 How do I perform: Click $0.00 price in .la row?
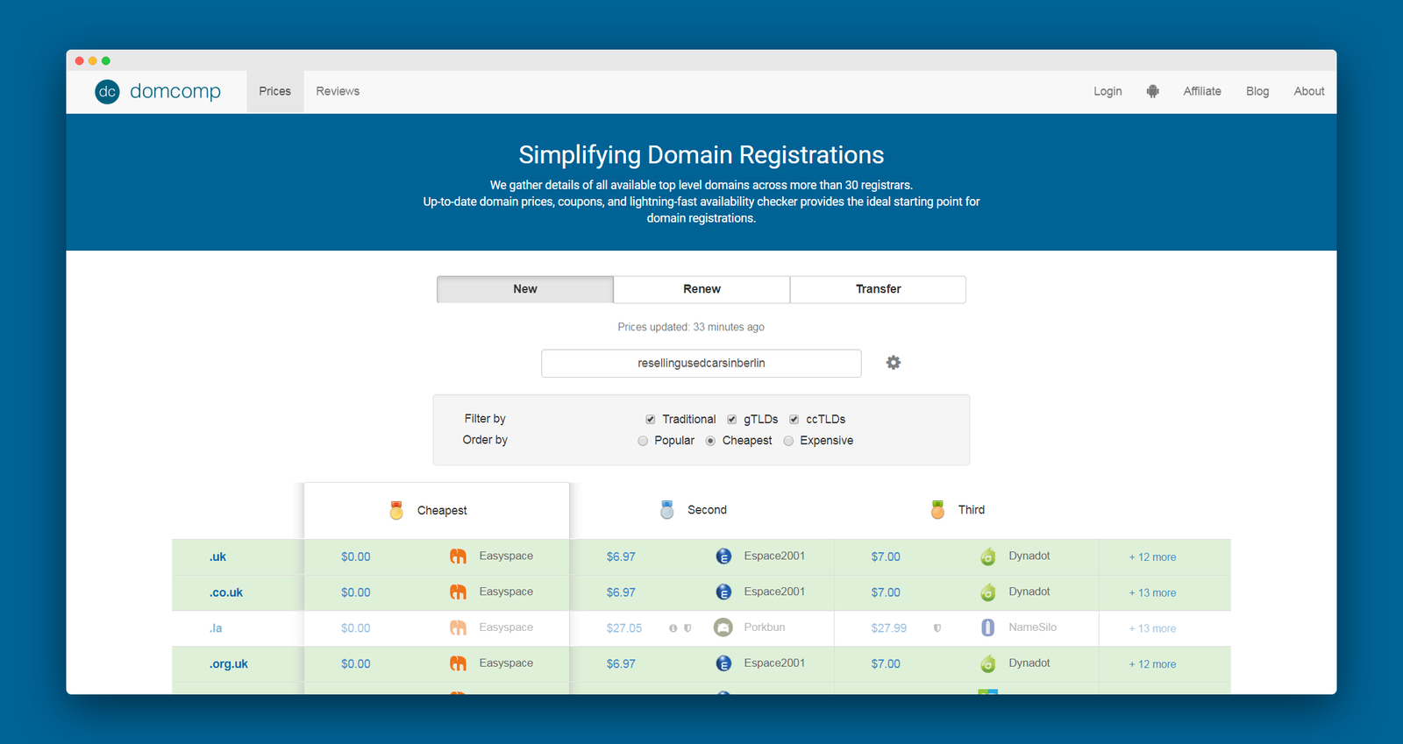pyautogui.click(x=356, y=628)
